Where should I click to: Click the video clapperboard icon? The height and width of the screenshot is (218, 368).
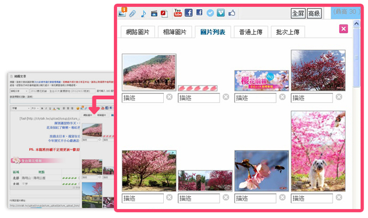click(154, 13)
